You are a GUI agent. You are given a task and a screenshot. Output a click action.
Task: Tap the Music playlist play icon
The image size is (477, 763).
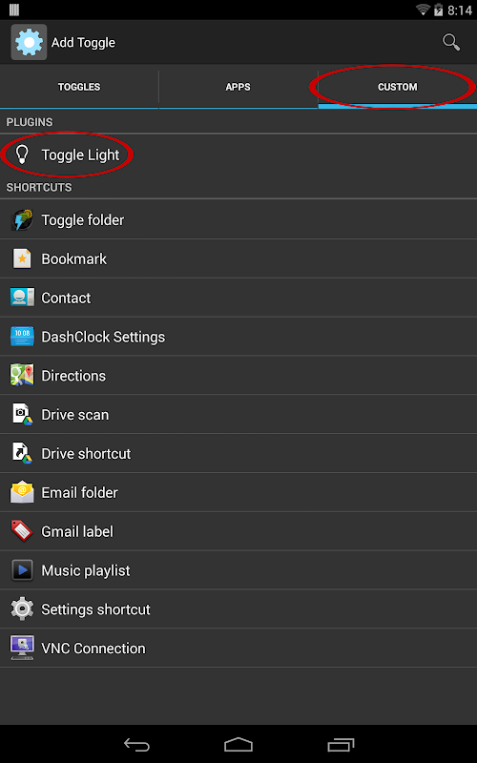[x=22, y=569]
